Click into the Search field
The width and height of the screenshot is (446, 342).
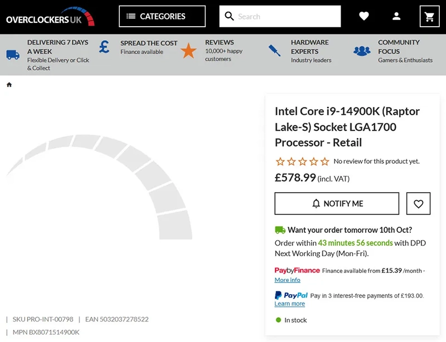[x=280, y=17]
